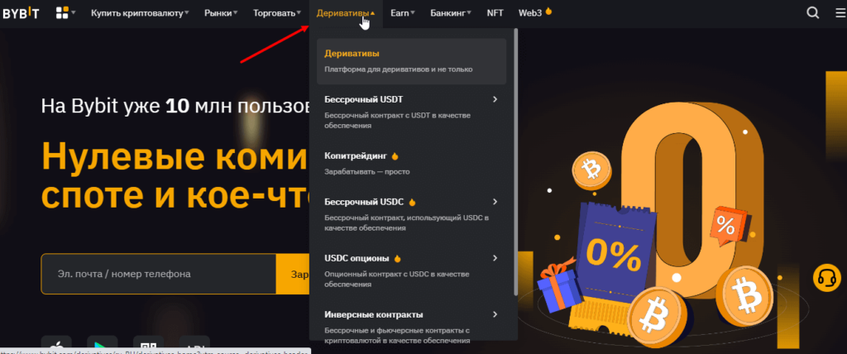This screenshot has height=354, width=847.
Task: Click the flame icon next to Web3
Action: (x=549, y=11)
